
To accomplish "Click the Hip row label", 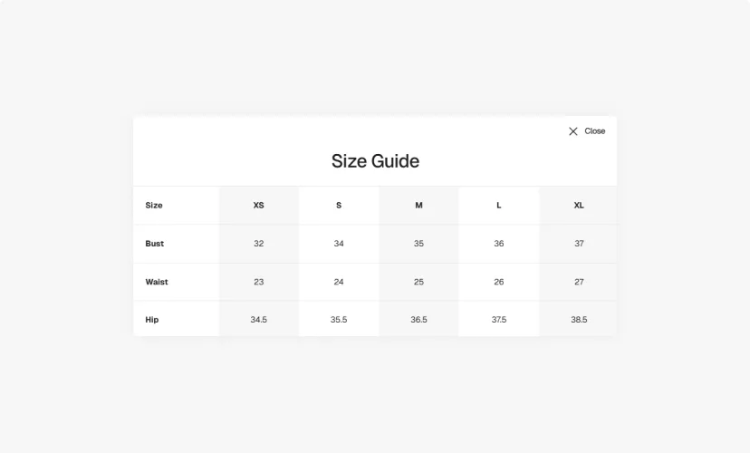I will (x=152, y=320).
